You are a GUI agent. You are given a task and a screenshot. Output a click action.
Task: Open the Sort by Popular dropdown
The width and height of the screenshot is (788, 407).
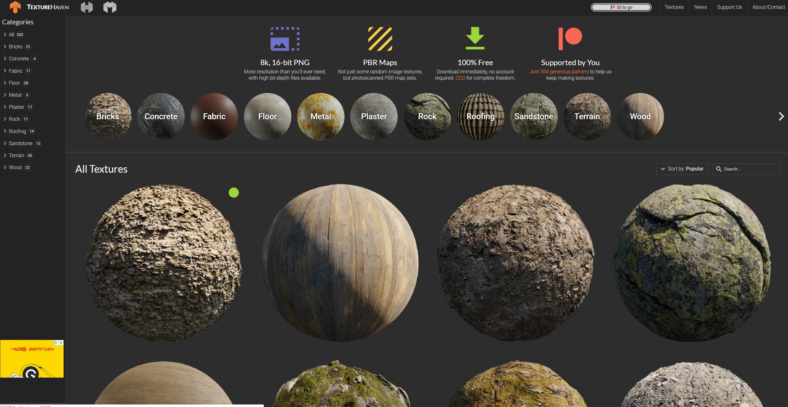pyautogui.click(x=682, y=169)
